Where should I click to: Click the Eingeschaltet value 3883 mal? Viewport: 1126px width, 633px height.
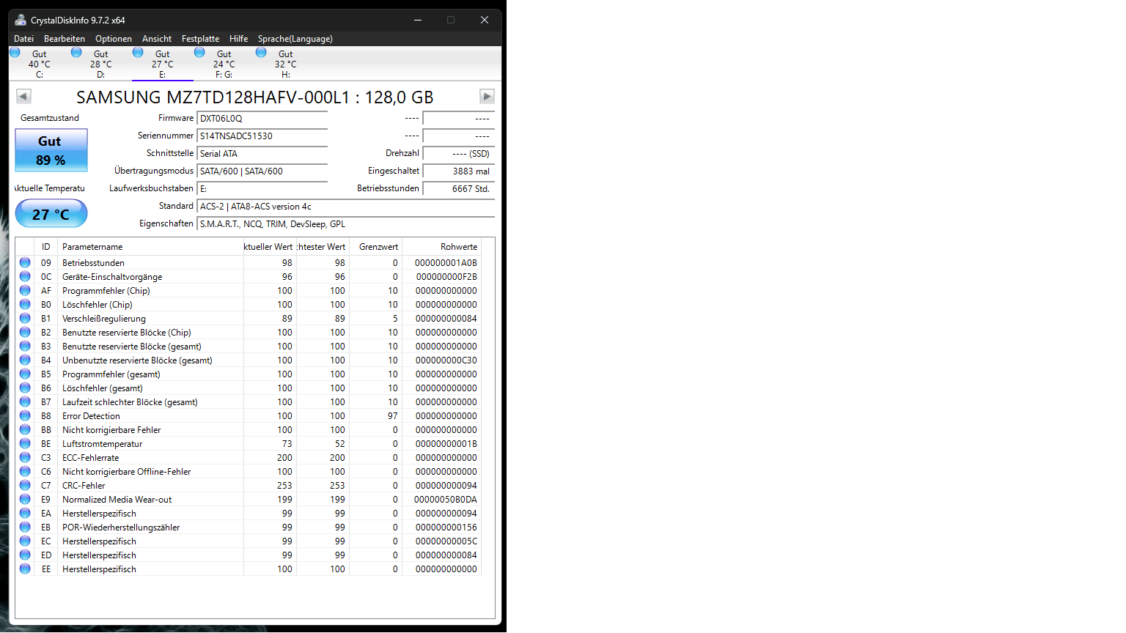tap(459, 171)
